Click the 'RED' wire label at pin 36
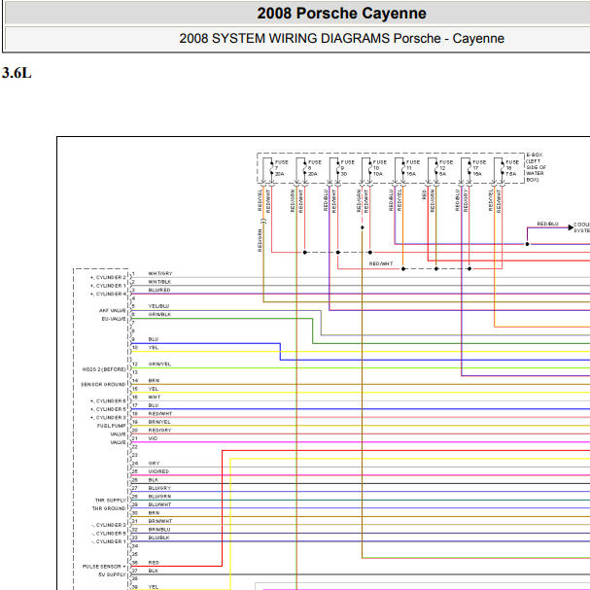The height and width of the screenshot is (590, 590). click(154, 563)
